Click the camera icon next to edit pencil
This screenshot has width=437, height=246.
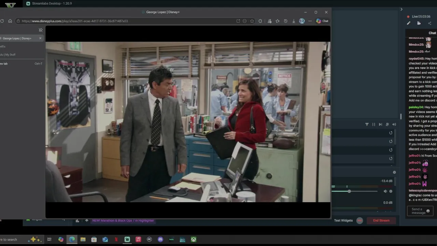tap(419, 23)
